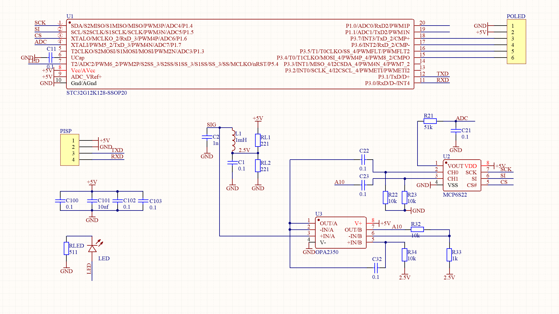Click the SIG net label
559x314 pixels.
click(211, 125)
